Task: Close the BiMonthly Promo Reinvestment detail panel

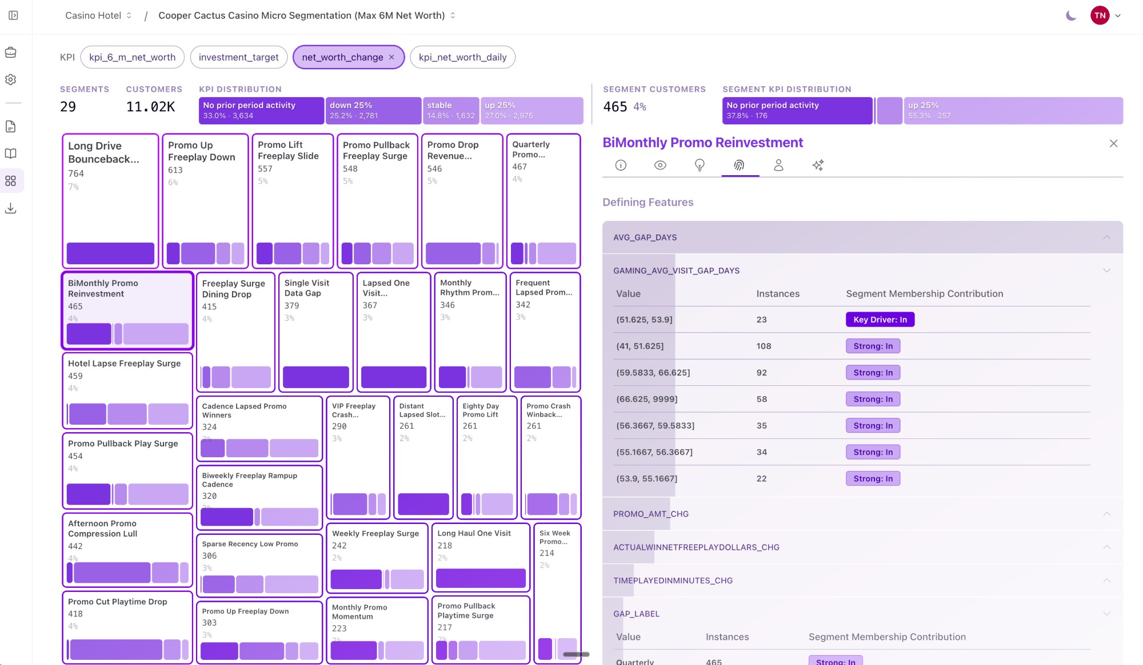Action: point(1114,143)
